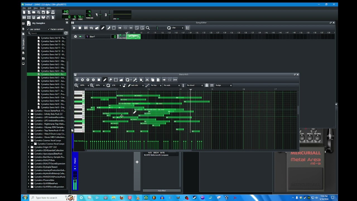Click the SlicerT green clip in Song-Editor
The image size is (357, 201).
pos(134,37)
